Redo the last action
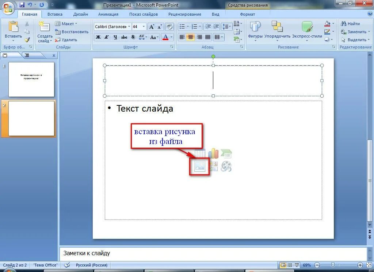The image size is (374, 272). coord(42,4)
